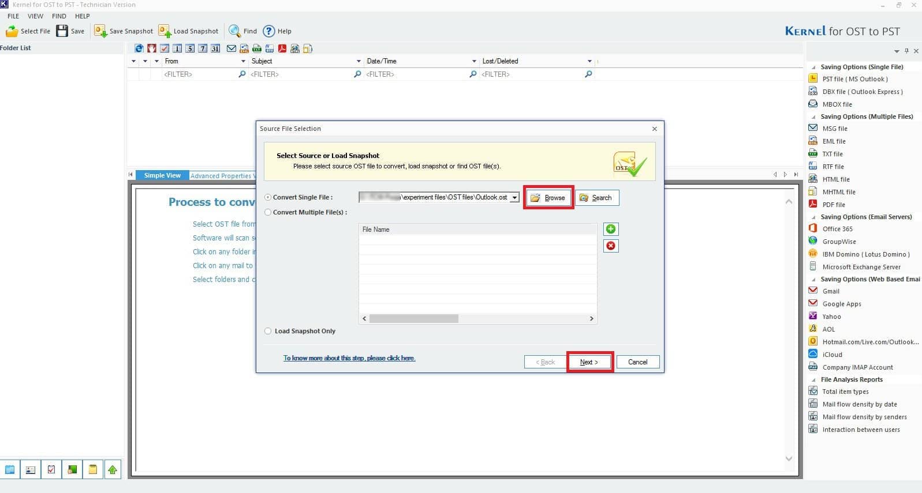Open the FILE menu
Screen dimensions: 922x493
pyautogui.click(x=13, y=16)
